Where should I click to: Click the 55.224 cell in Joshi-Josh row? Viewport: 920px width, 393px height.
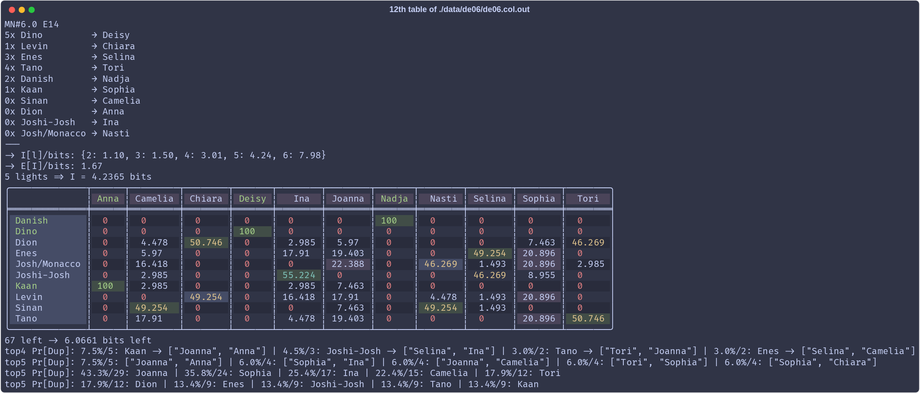click(x=299, y=275)
